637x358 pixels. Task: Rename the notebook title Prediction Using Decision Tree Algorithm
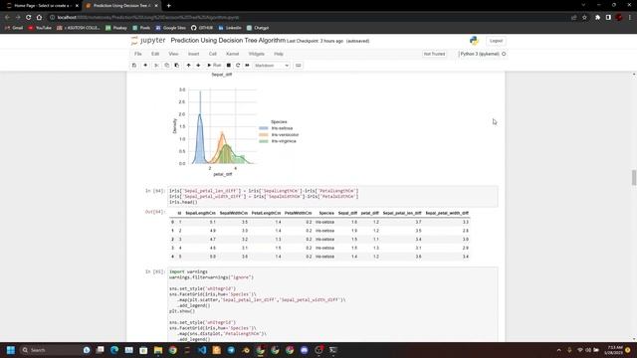coord(228,41)
